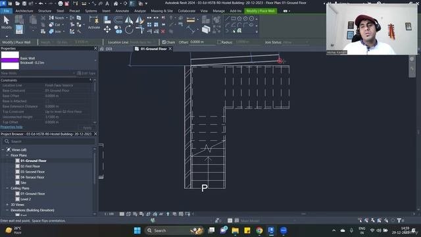
Task: Select the Rectangle draw tool
Action: [x=234, y=18]
